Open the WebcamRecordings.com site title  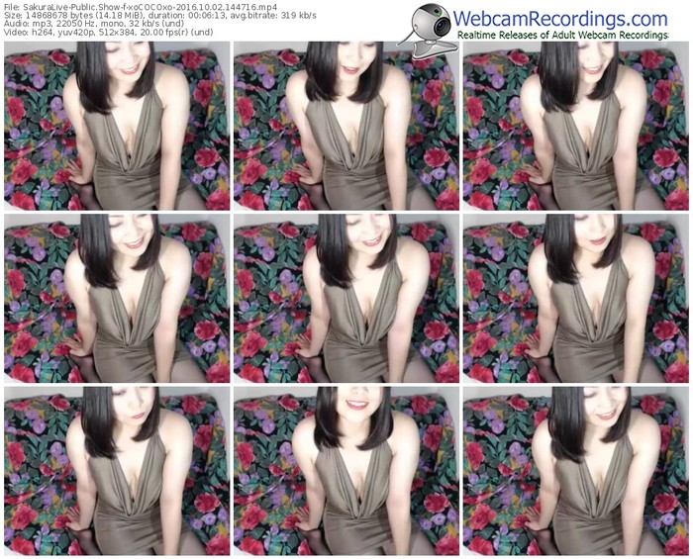[560, 19]
